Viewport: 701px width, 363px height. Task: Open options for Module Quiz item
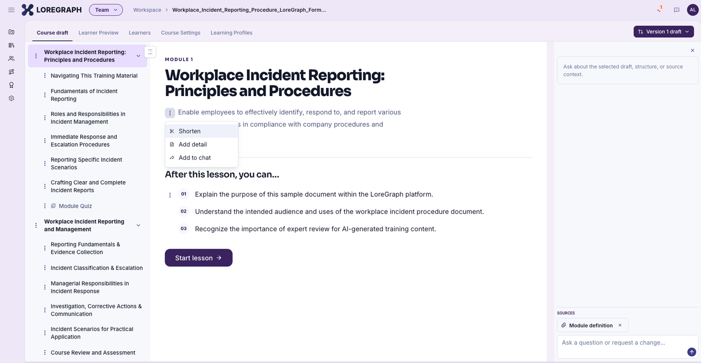(x=45, y=206)
